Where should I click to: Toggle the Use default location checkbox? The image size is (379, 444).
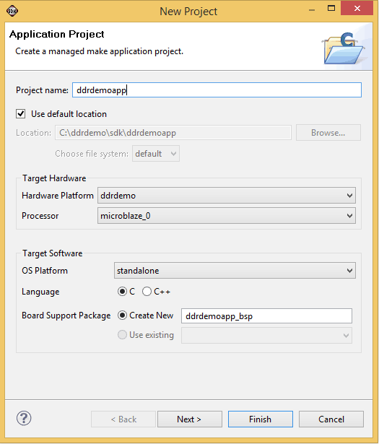click(x=21, y=114)
